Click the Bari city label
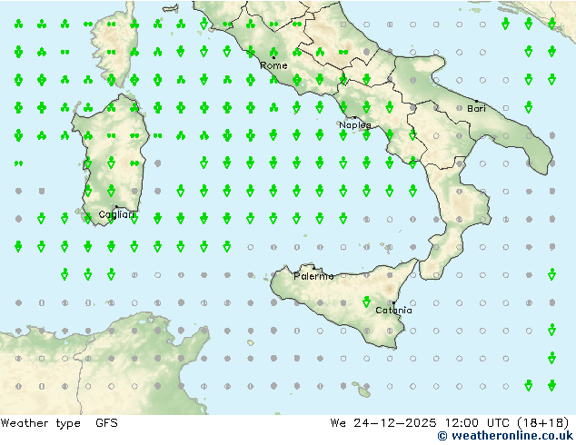The width and height of the screenshot is (576, 445). pyautogui.click(x=476, y=109)
